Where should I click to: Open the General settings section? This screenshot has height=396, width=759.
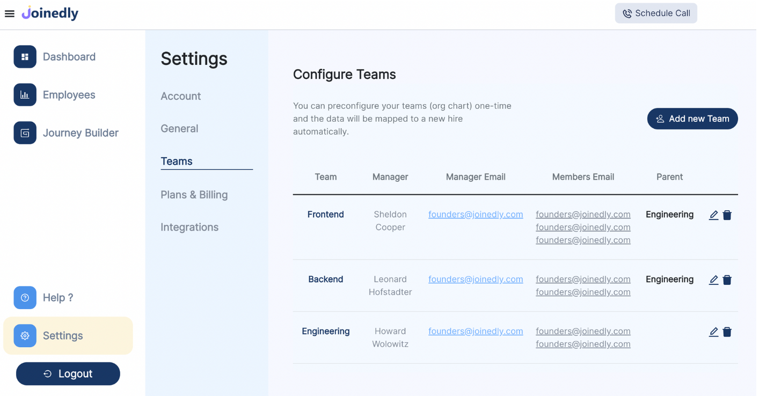click(179, 128)
